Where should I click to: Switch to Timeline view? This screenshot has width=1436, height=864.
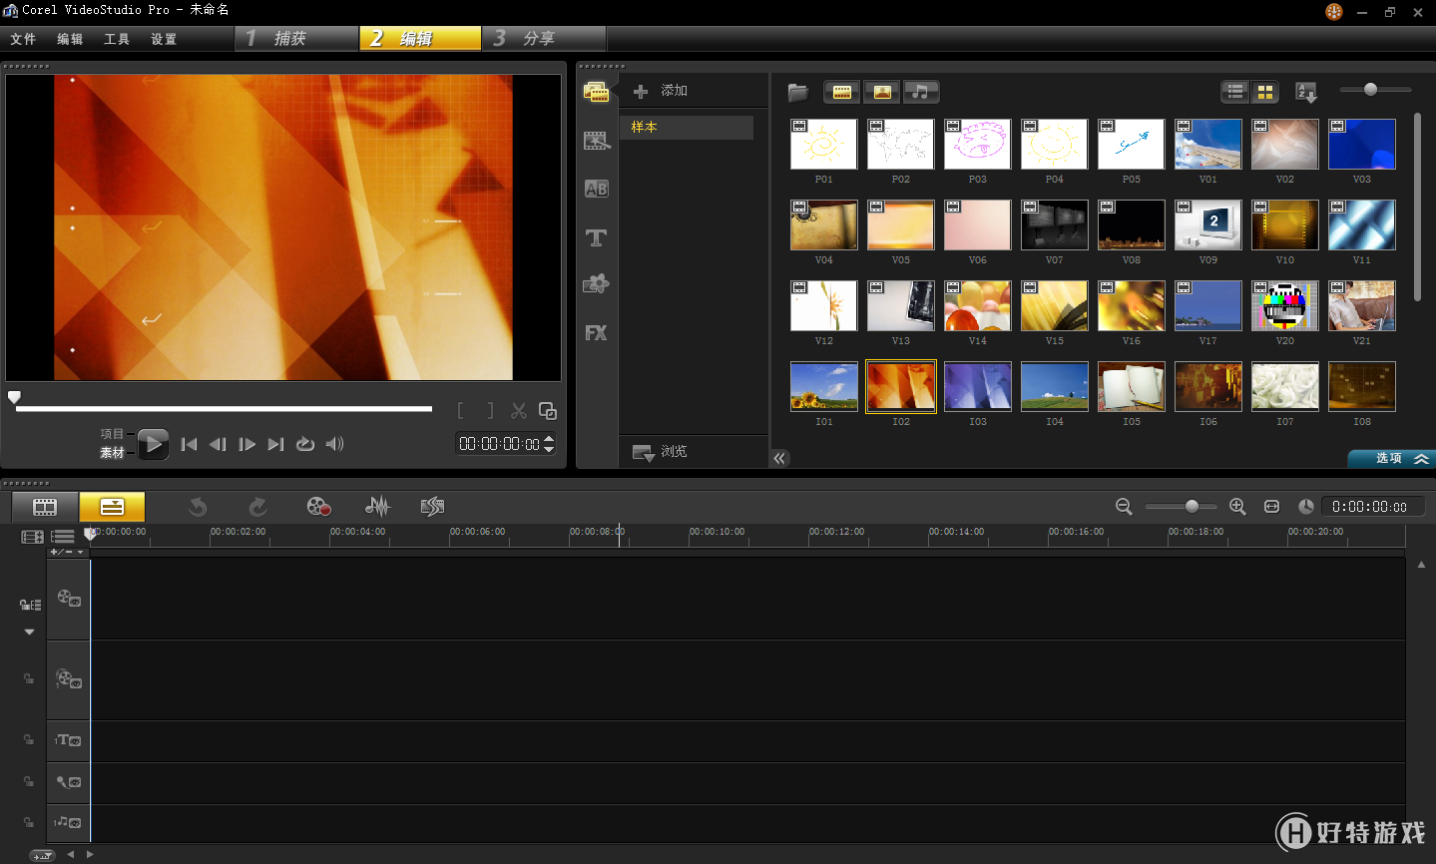click(112, 507)
